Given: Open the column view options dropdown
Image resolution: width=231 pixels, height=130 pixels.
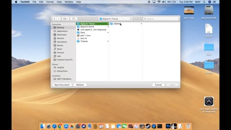Looking at the screenshot, I should pyautogui.click(x=65, y=19).
